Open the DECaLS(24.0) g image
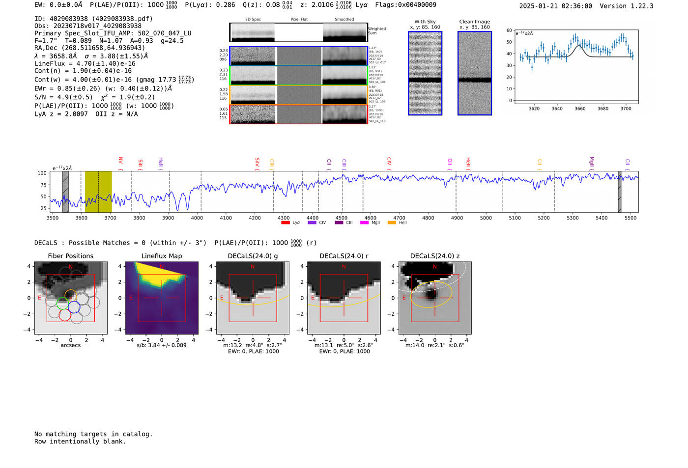Viewport: 688px width, 468px height. coord(253,298)
